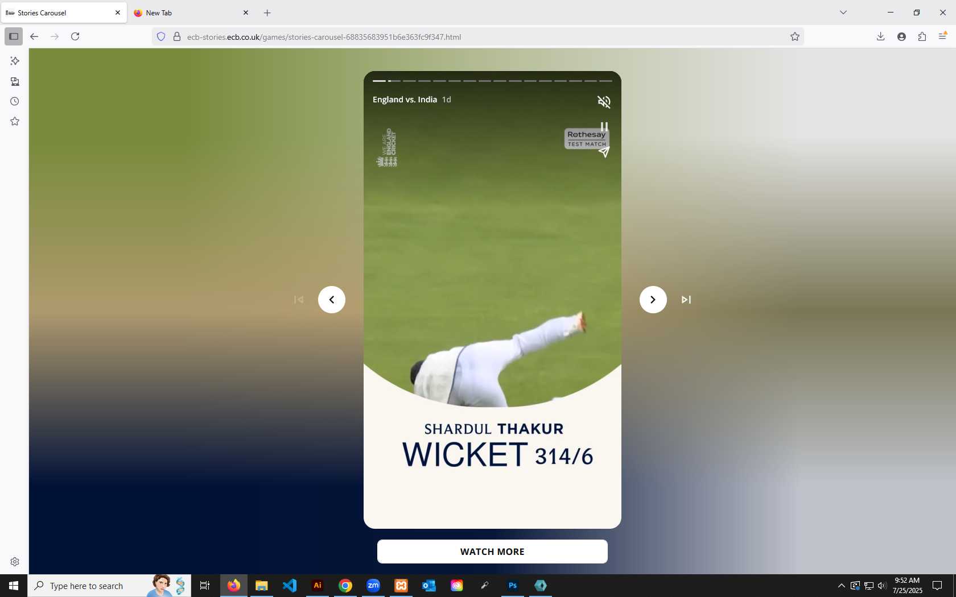The image size is (956, 597).
Task: Select the Stories Carousel tab
Action: click(64, 13)
